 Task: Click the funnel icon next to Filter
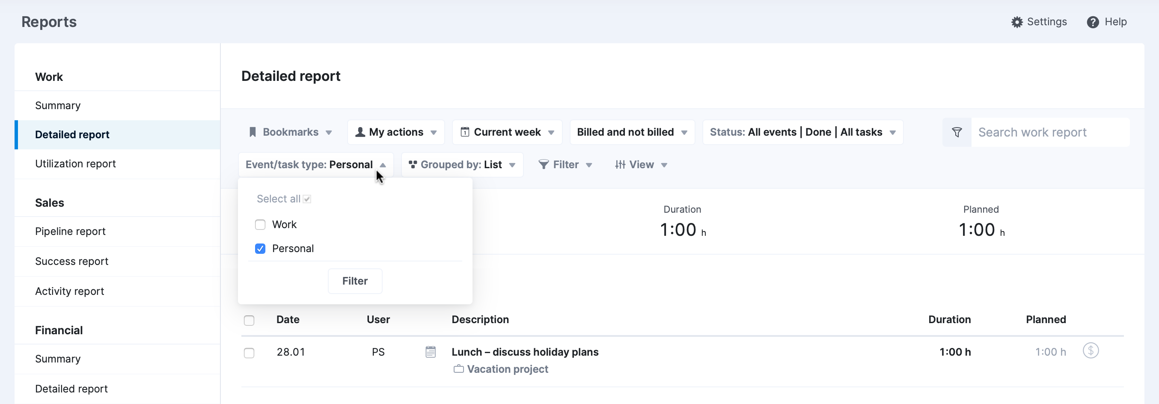(x=544, y=165)
